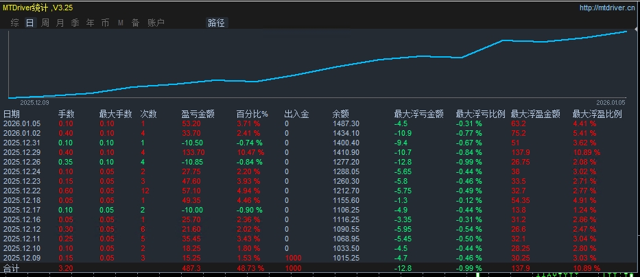640x277 pixels.
Task: Switch to the 季 quarterly tab
Action: click(75, 23)
